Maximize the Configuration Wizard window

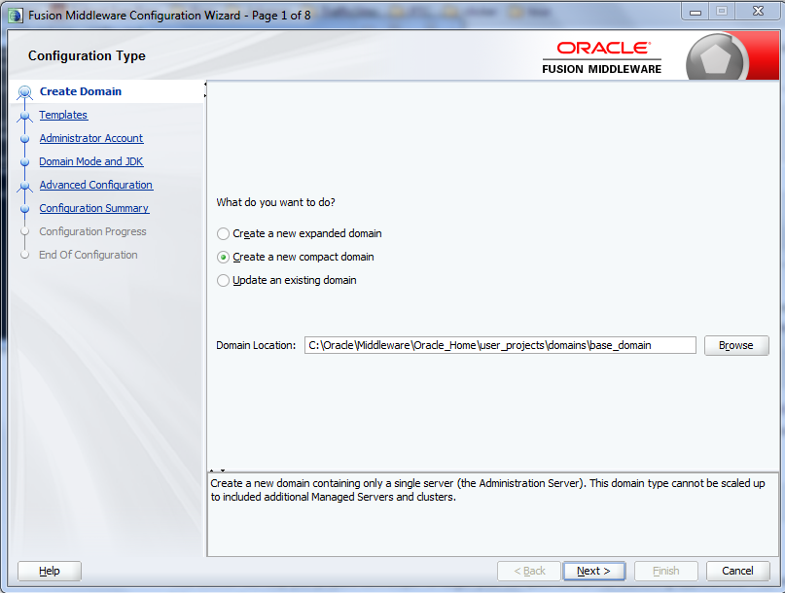tap(722, 11)
